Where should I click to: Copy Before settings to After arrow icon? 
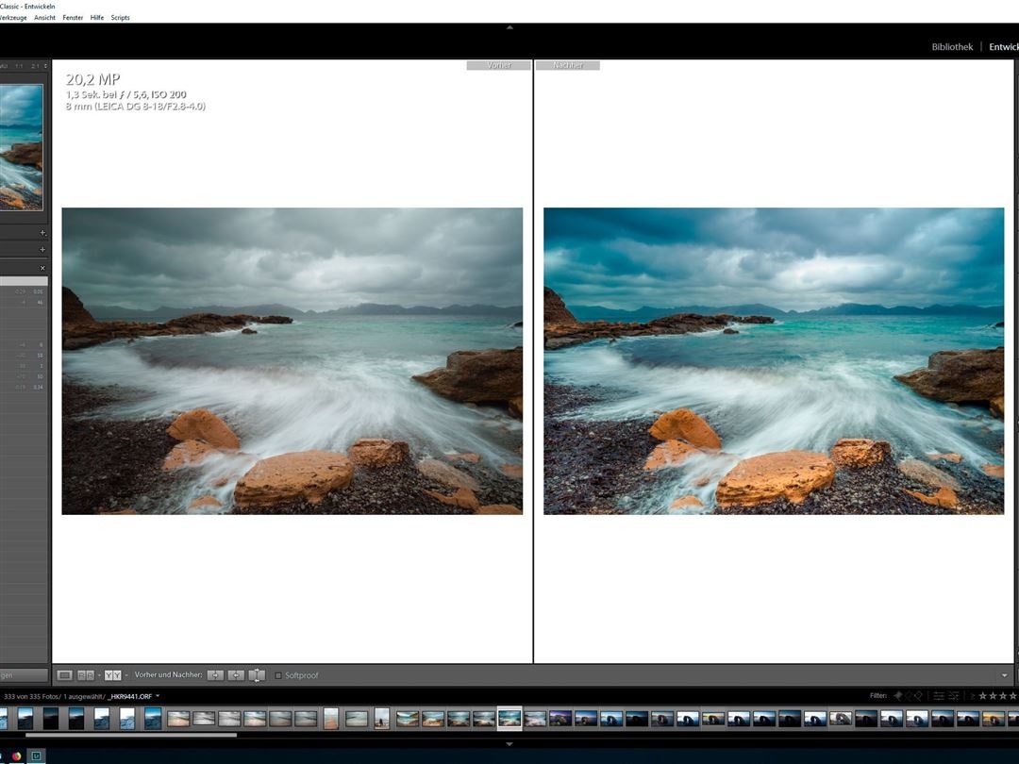215,675
